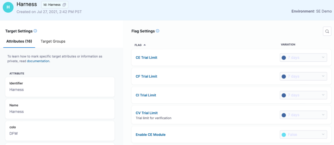The image size is (334, 145).
Task: Click the 'Trial limit for verification' description
Action: (x=154, y=118)
